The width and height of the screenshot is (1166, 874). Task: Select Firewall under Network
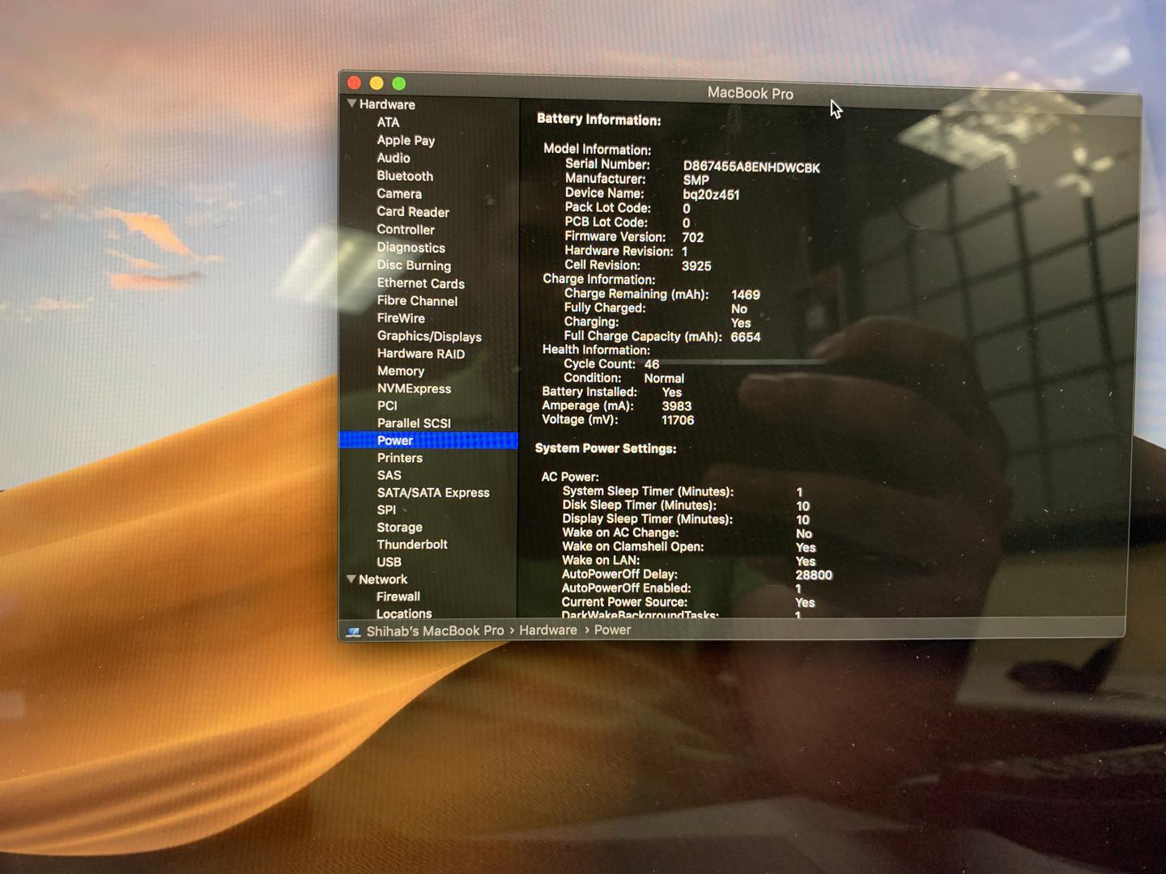click(x=398, y=596)
